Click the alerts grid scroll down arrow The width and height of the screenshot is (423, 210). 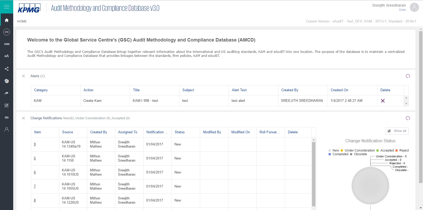(406, 104)
